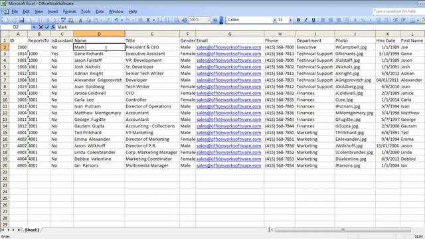Click Merge and Center icon

tap(346, 20)
